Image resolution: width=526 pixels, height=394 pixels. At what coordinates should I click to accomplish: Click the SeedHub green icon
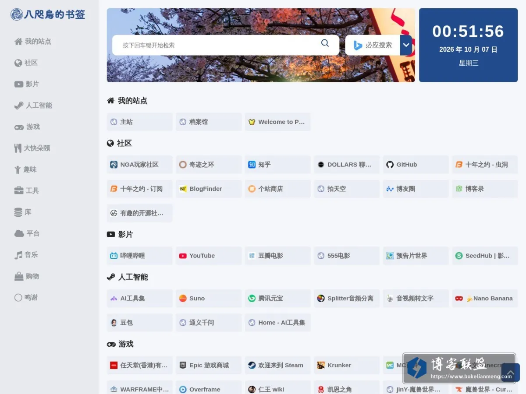point(459,256)
